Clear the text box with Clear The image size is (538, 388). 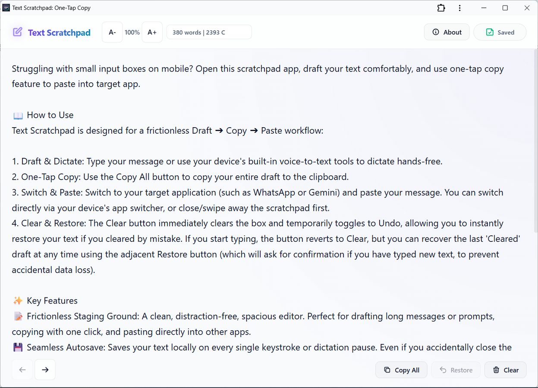coord(506,370)
